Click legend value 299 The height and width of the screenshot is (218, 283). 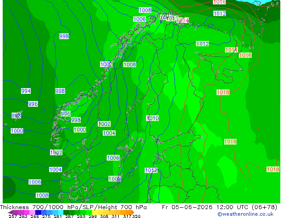[x=92, y=216]
